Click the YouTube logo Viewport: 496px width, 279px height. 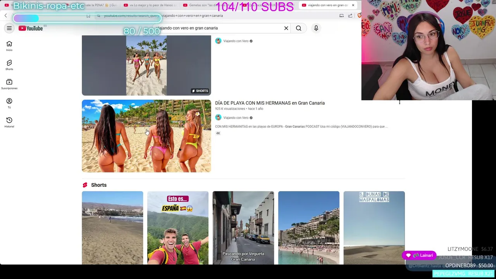coord(31,28)
